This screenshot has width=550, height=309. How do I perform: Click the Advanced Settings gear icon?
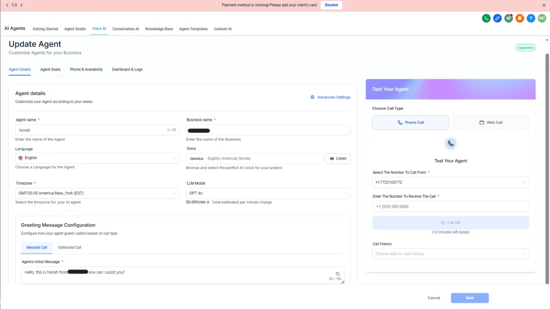pos(312,97)
